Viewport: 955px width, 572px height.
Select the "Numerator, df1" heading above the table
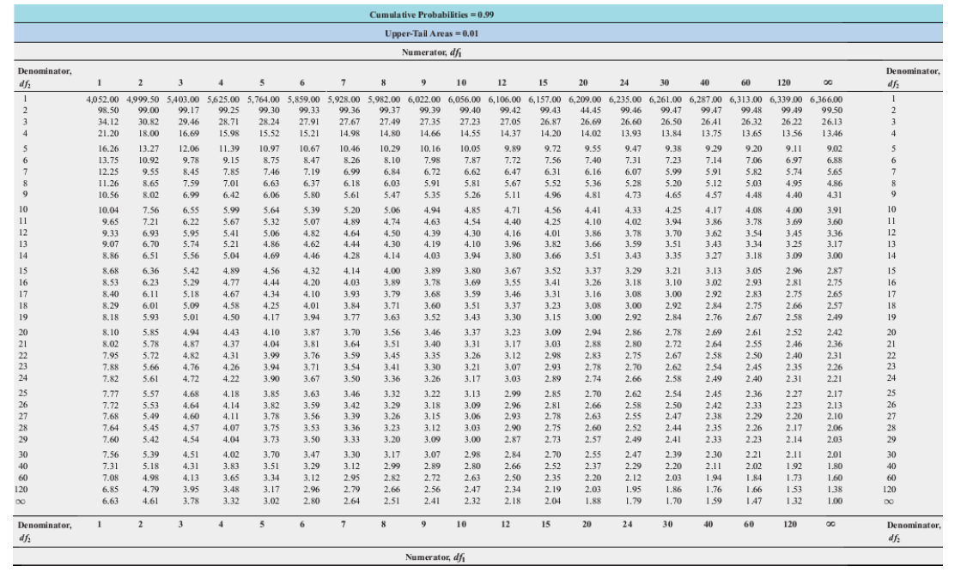point(431,52)
